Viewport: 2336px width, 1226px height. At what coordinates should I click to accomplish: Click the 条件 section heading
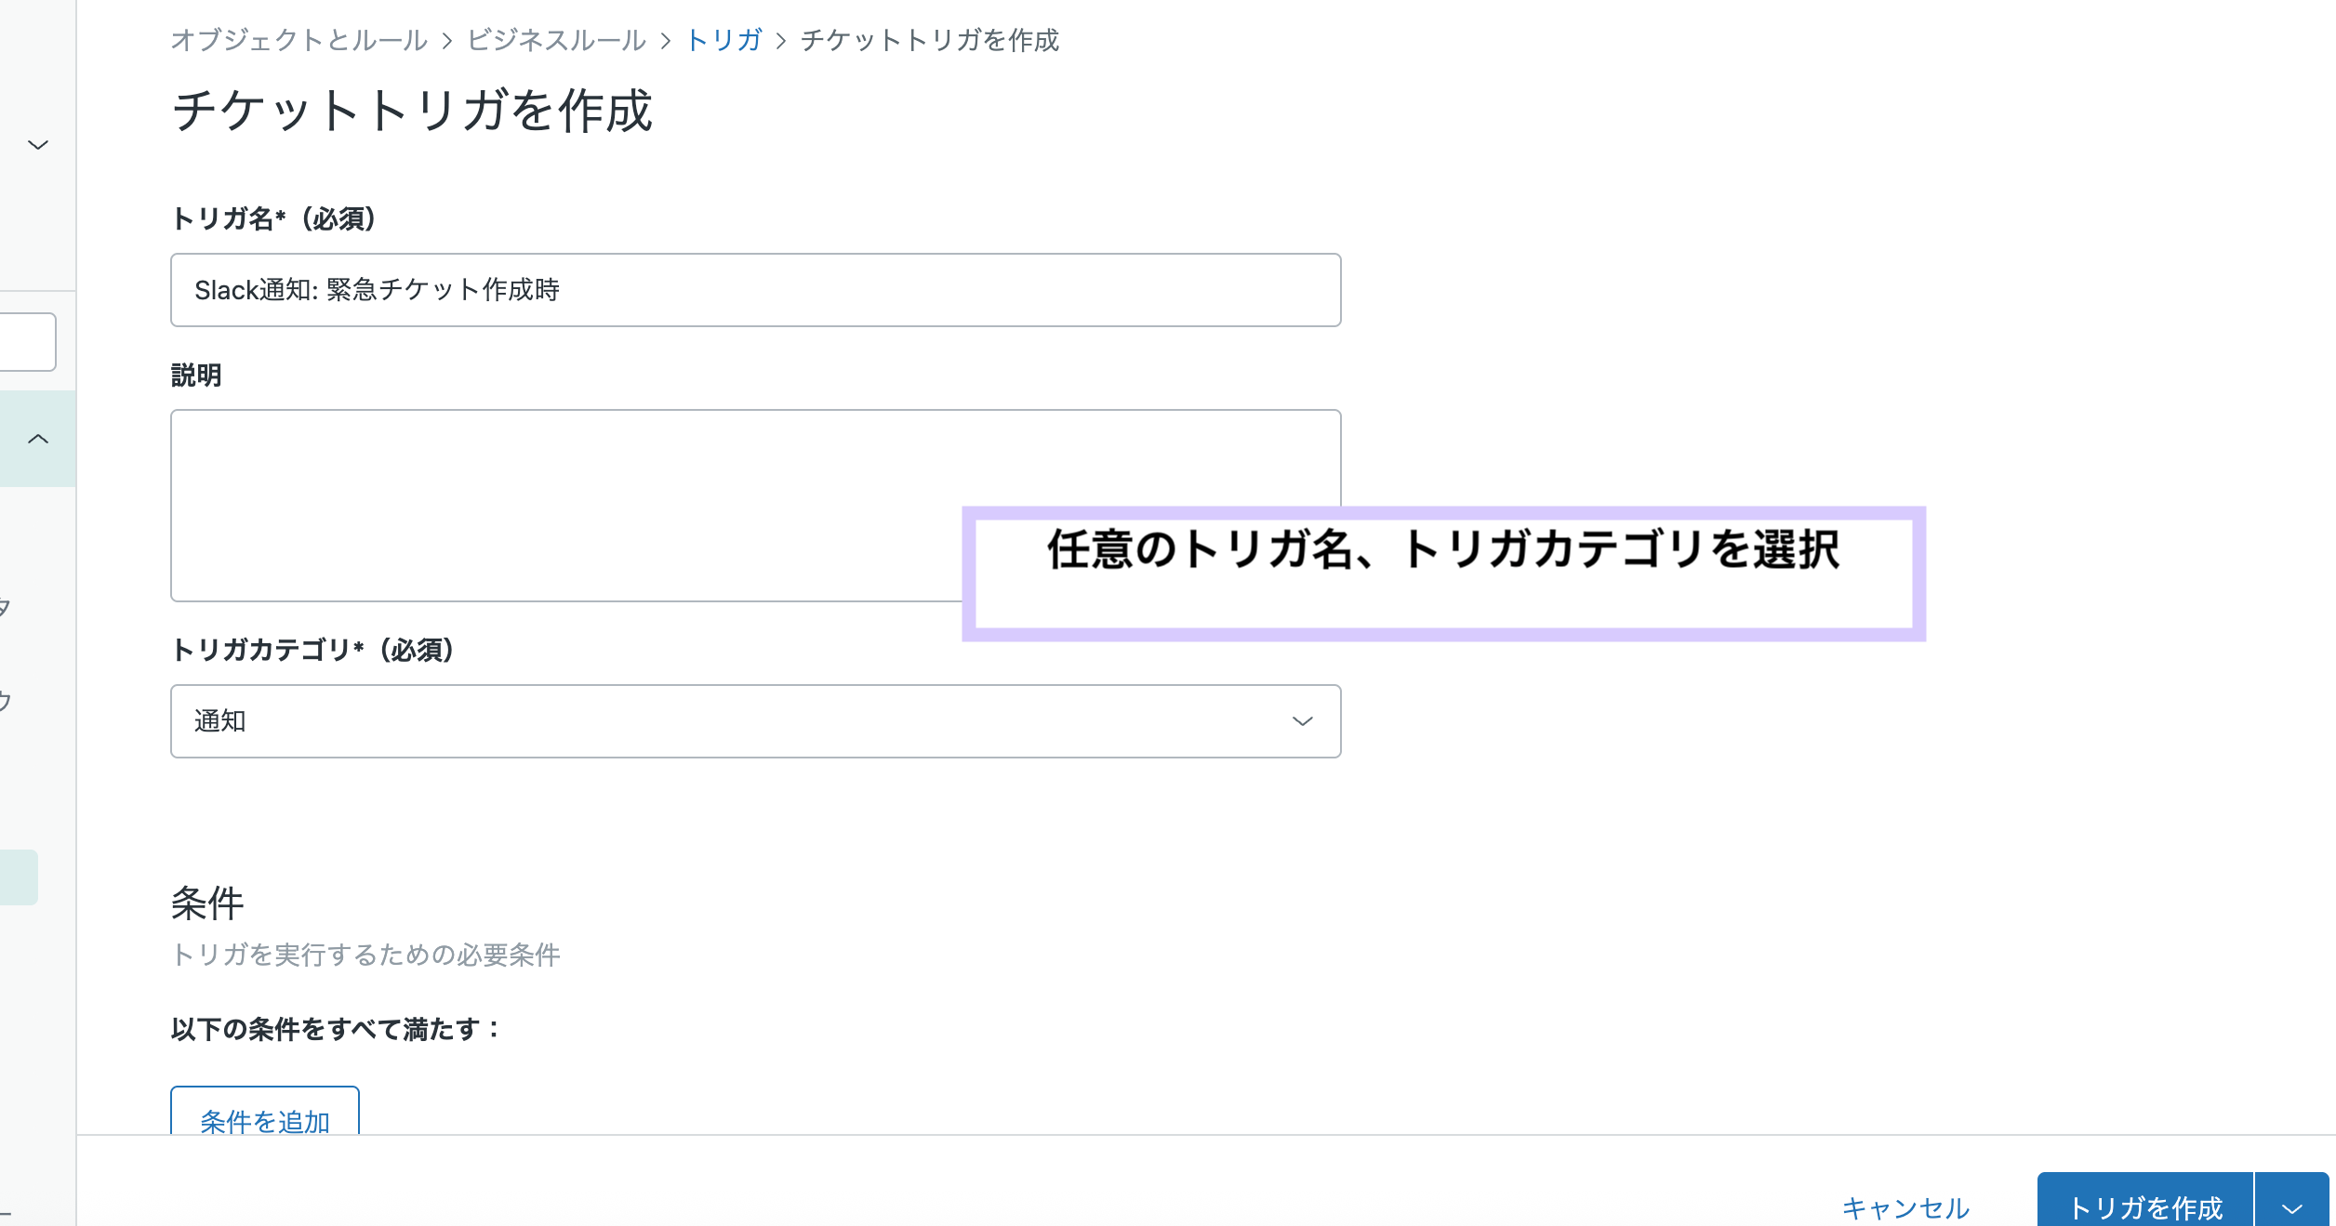pyautogui.click(x=207, y=903)
